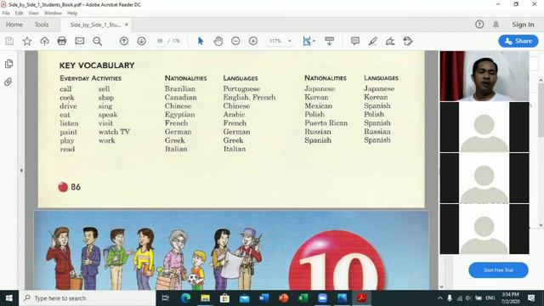Zoom in with plus icon
This screenshot has width=544, height=306.
click(253, 41)
